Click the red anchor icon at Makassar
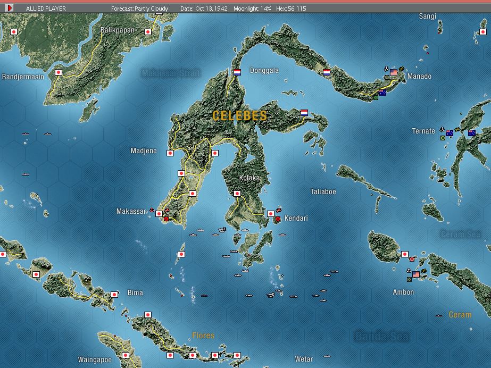491x368 pixels. [152, 210]
